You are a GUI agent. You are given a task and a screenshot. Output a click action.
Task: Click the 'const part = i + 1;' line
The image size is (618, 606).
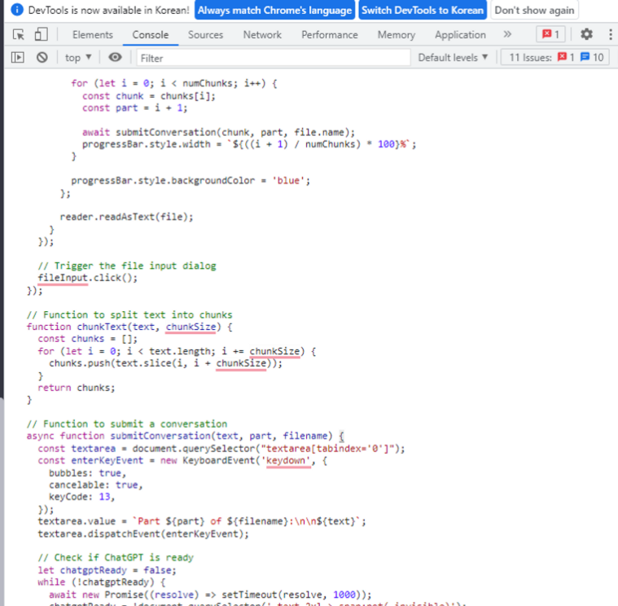pyautogui.click(x=135, y=108)
